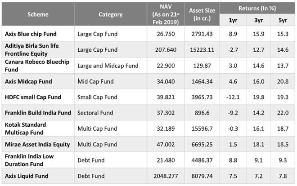Click the Returns (In %) header
The image size is (297, 186).
(x=258, y=8)
